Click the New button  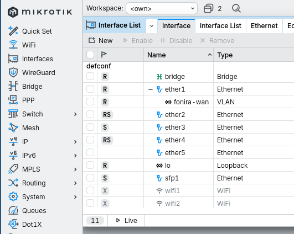pos(101,40)
